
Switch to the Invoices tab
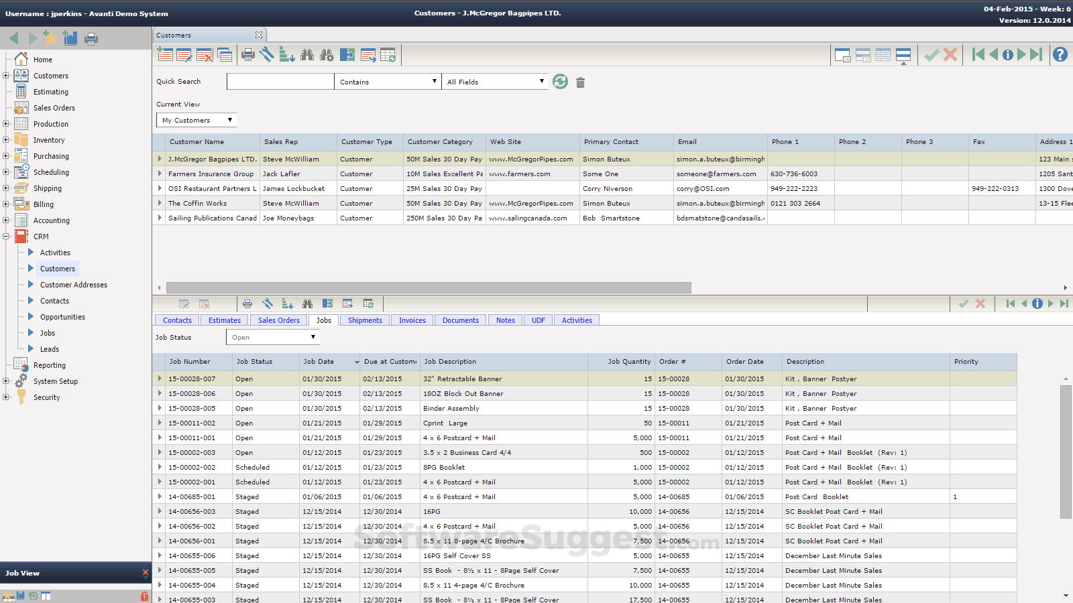[412, 320]
